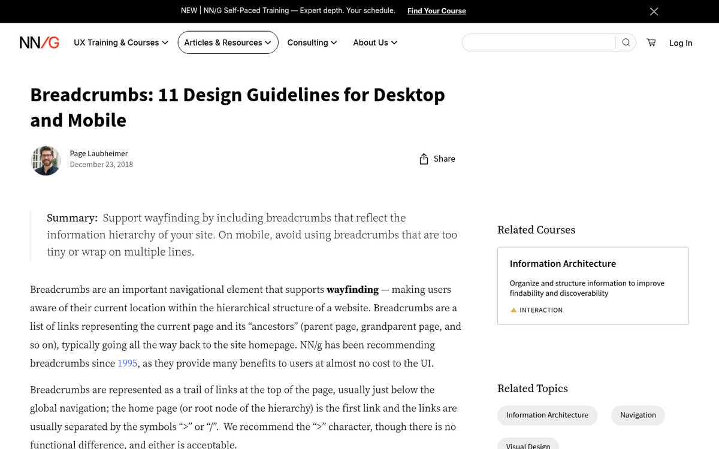
Task: Click the Log In link
Action: 681,43
